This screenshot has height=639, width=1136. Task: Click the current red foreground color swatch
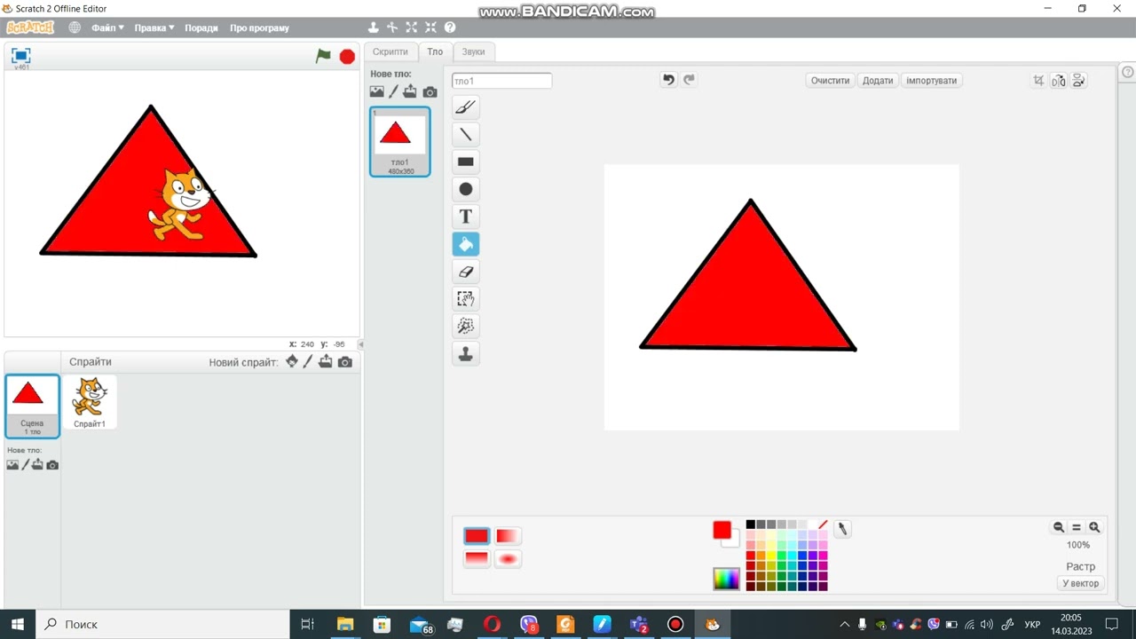click(x=722, y=530)
